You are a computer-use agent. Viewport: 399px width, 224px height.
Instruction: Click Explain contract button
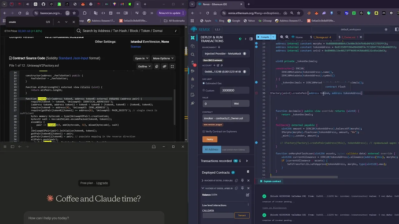tap(270, 181)
